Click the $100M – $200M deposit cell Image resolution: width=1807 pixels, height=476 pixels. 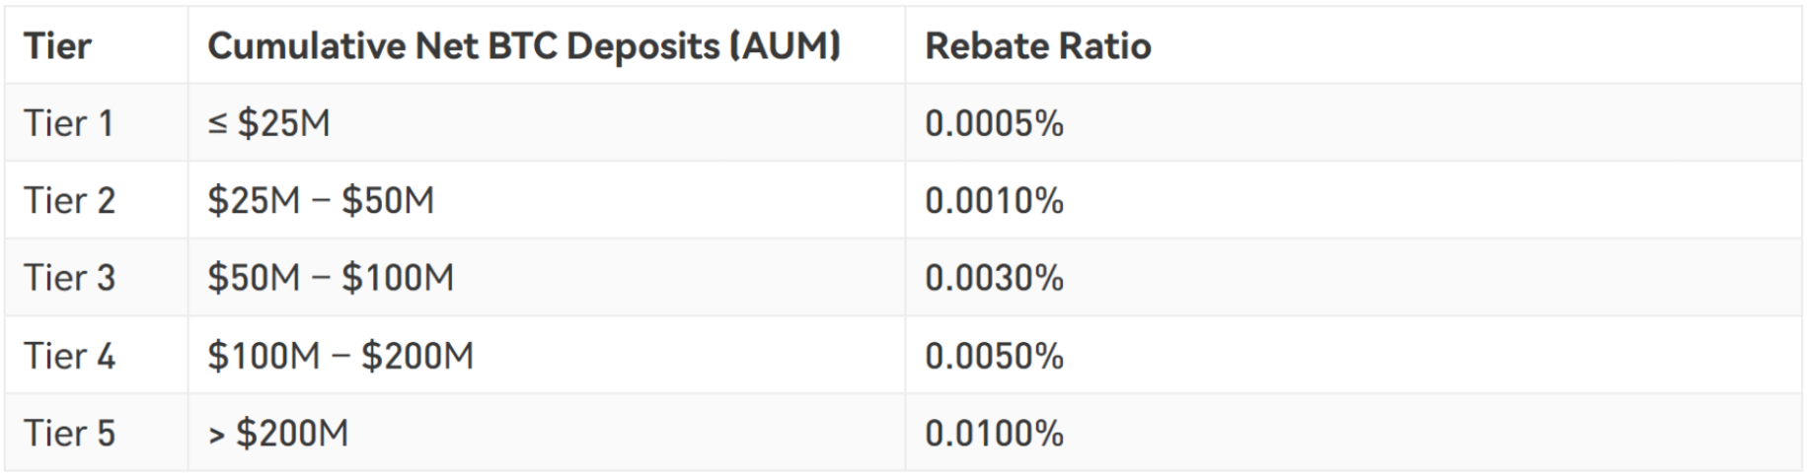[340, 356]
